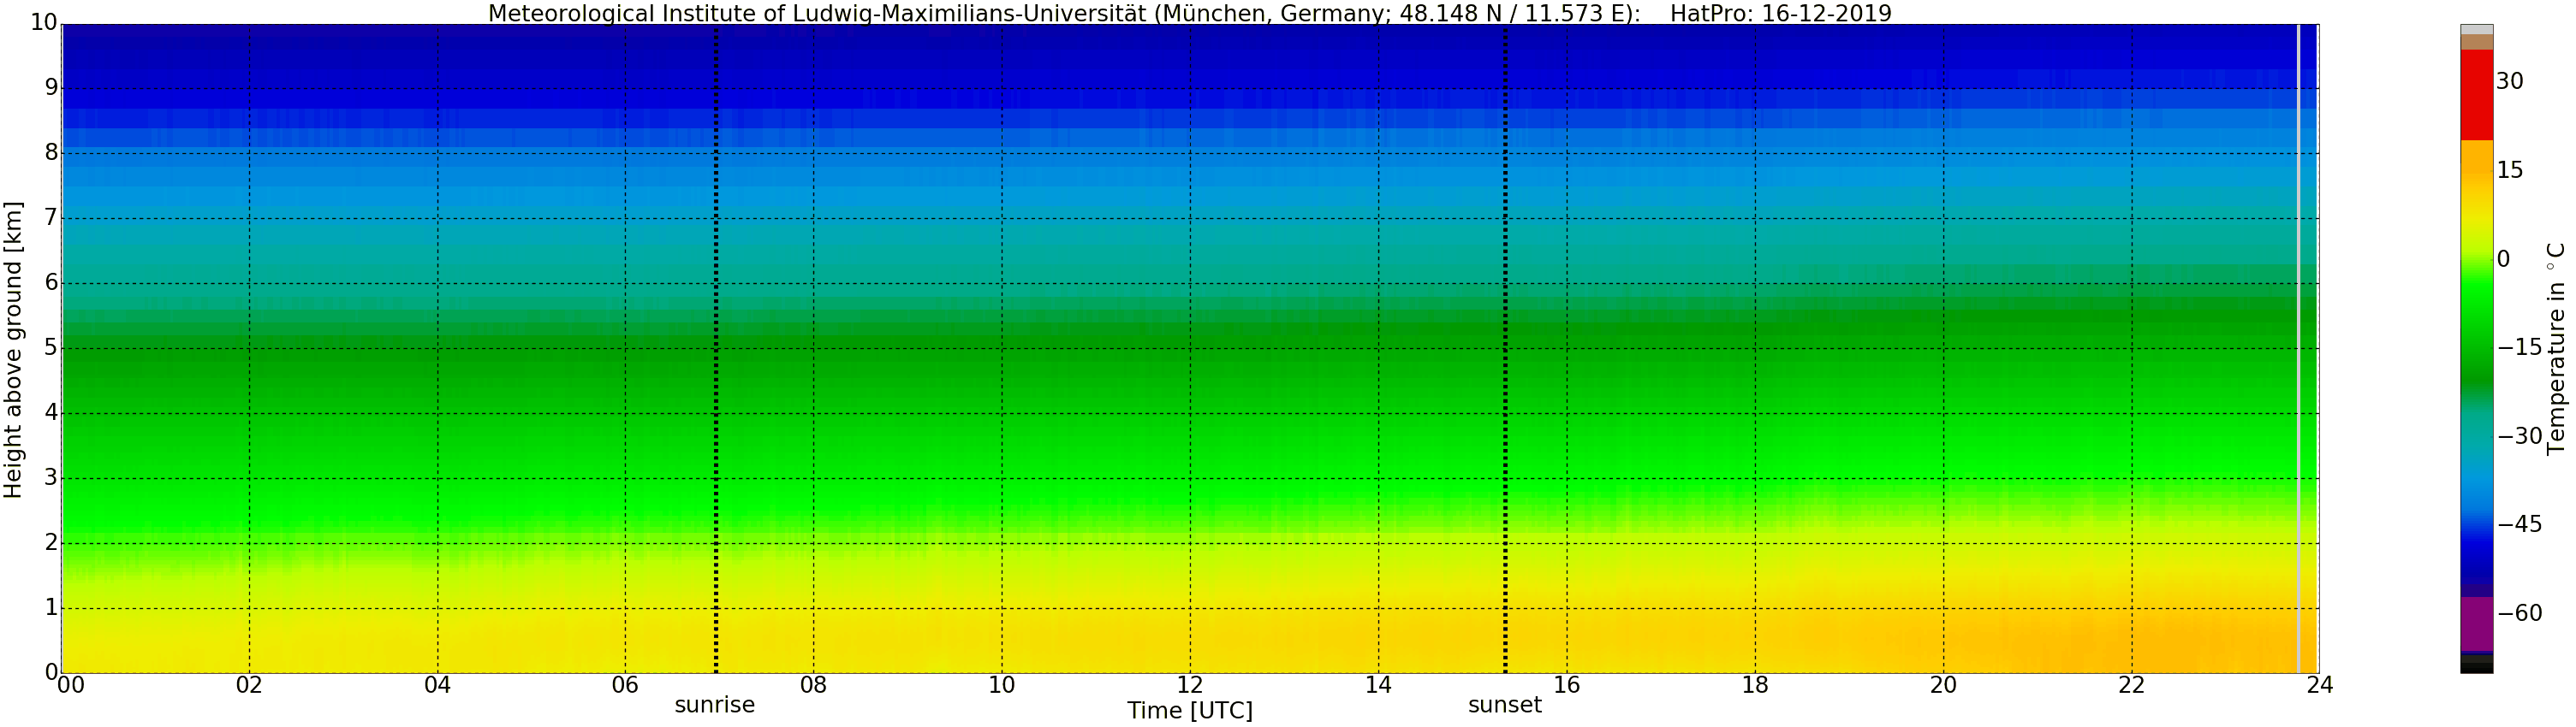Click the 'Temperature in °C' colorbar label
The height and width of the screenshot is (727, 2576).
pyautogui.click(x=2556, y=350)
